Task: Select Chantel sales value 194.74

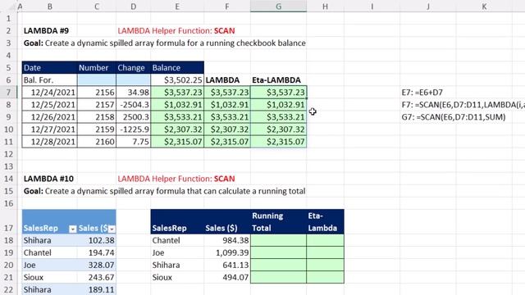Action: click(x=97, y=253)
